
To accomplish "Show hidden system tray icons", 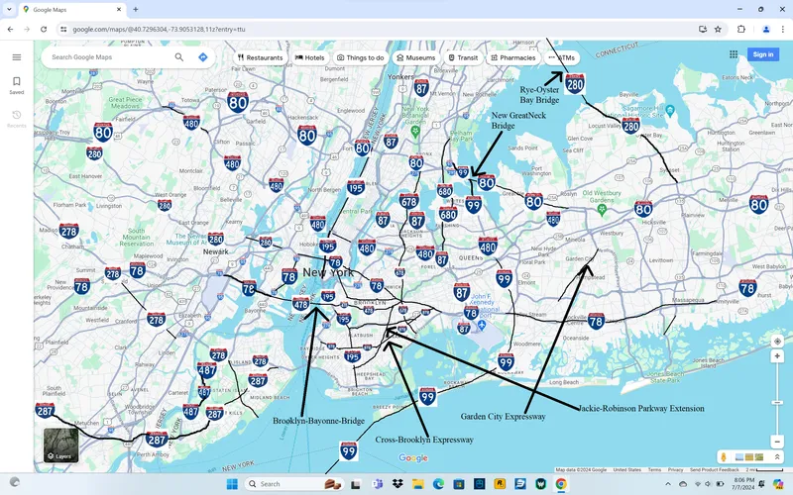I will [667, 484].
